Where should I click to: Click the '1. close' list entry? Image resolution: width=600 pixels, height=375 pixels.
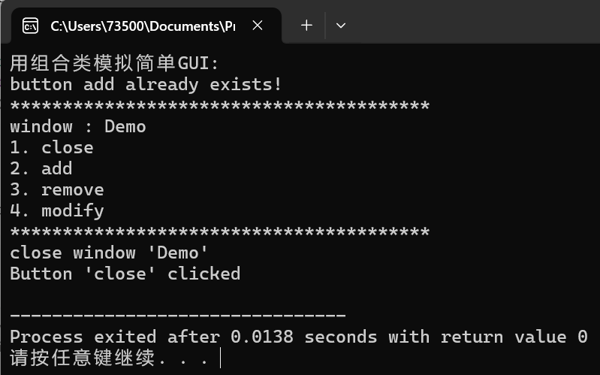[52, 148]
